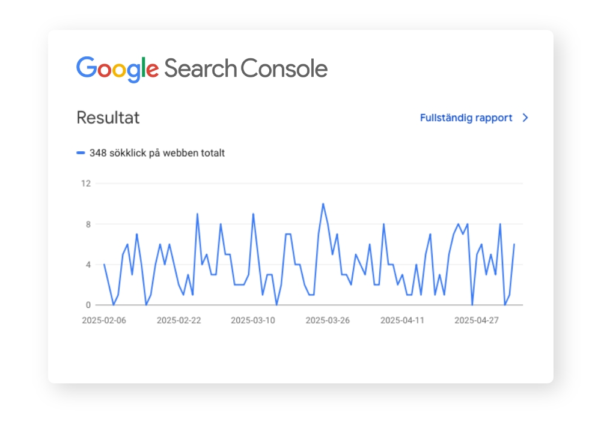Select the 2025-02-06 date label
601x423 pixels.
pyautogui.click(x=104, y=320)
